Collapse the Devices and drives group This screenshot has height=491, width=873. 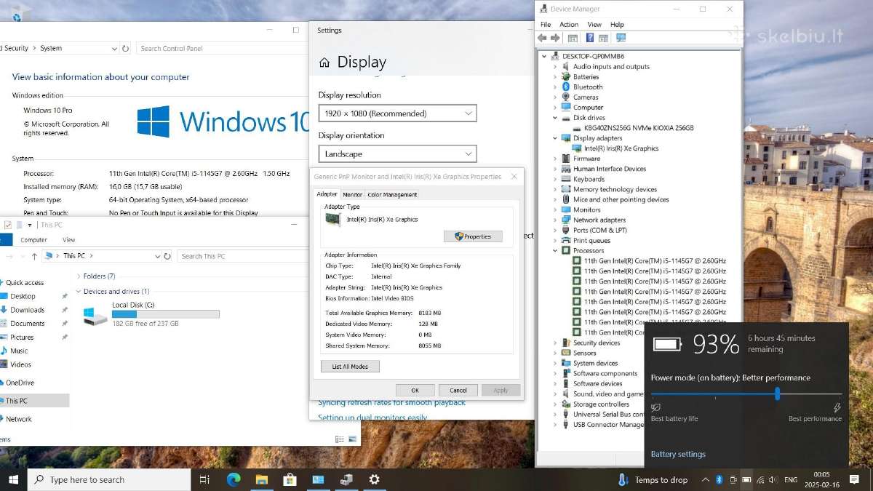[79, 292]
